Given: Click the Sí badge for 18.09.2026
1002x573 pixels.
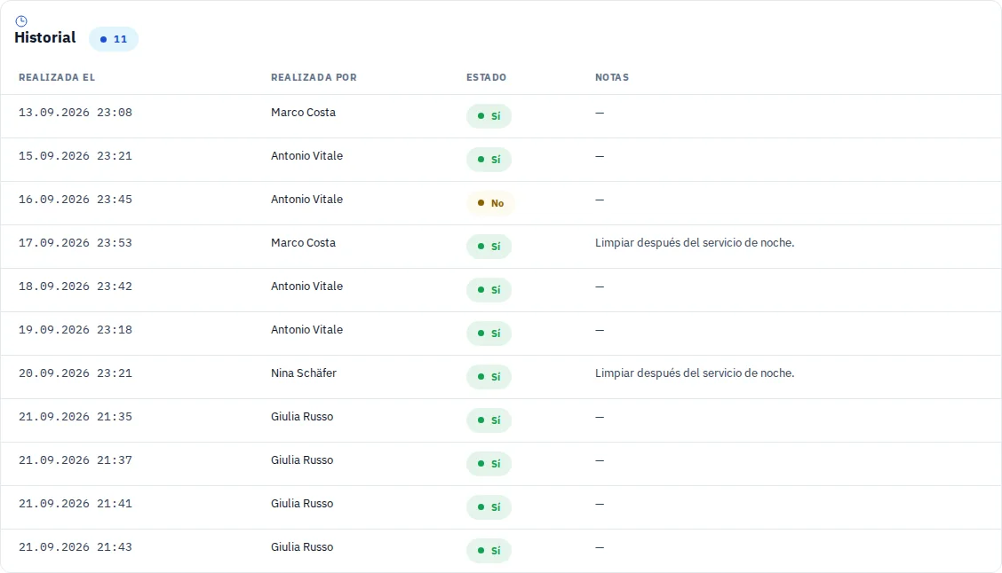Looking at the screenshot, I should 489,290.
